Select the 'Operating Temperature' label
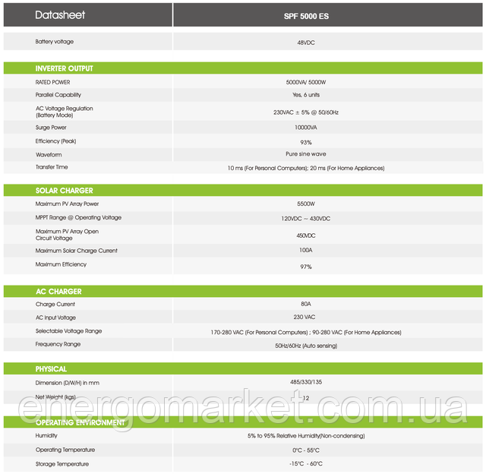Image resolution: width=486 pixels, height=474 pixels. [65, 450]
